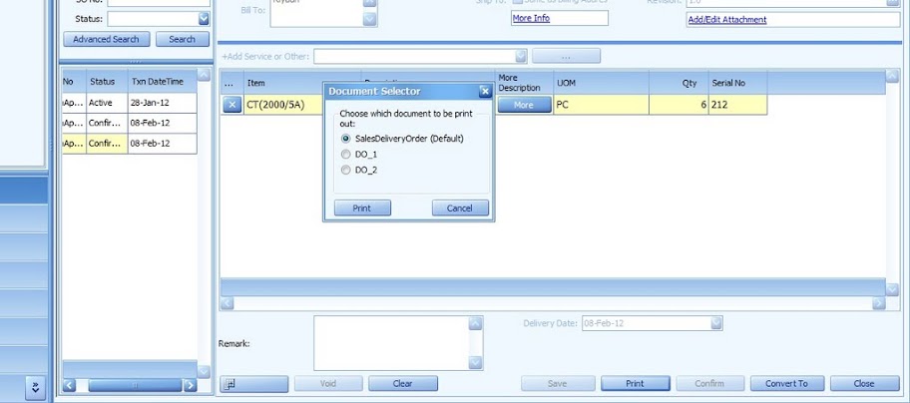Click the CT(2000/5A) item cell

pos(283,105)
